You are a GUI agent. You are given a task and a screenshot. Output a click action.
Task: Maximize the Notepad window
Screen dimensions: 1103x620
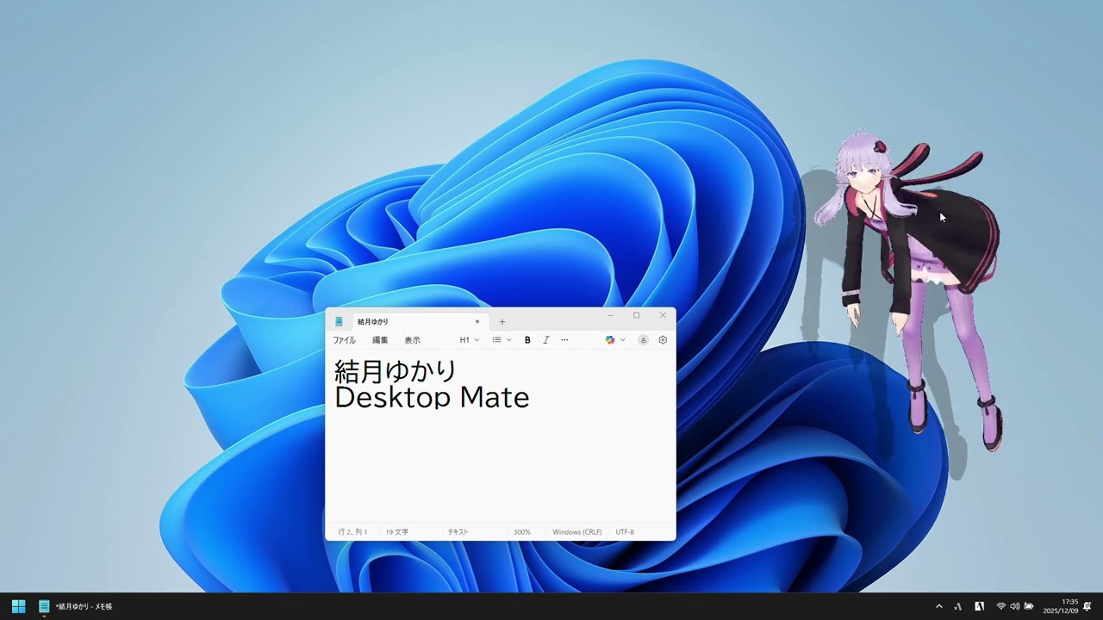click(x=637, y=316)
